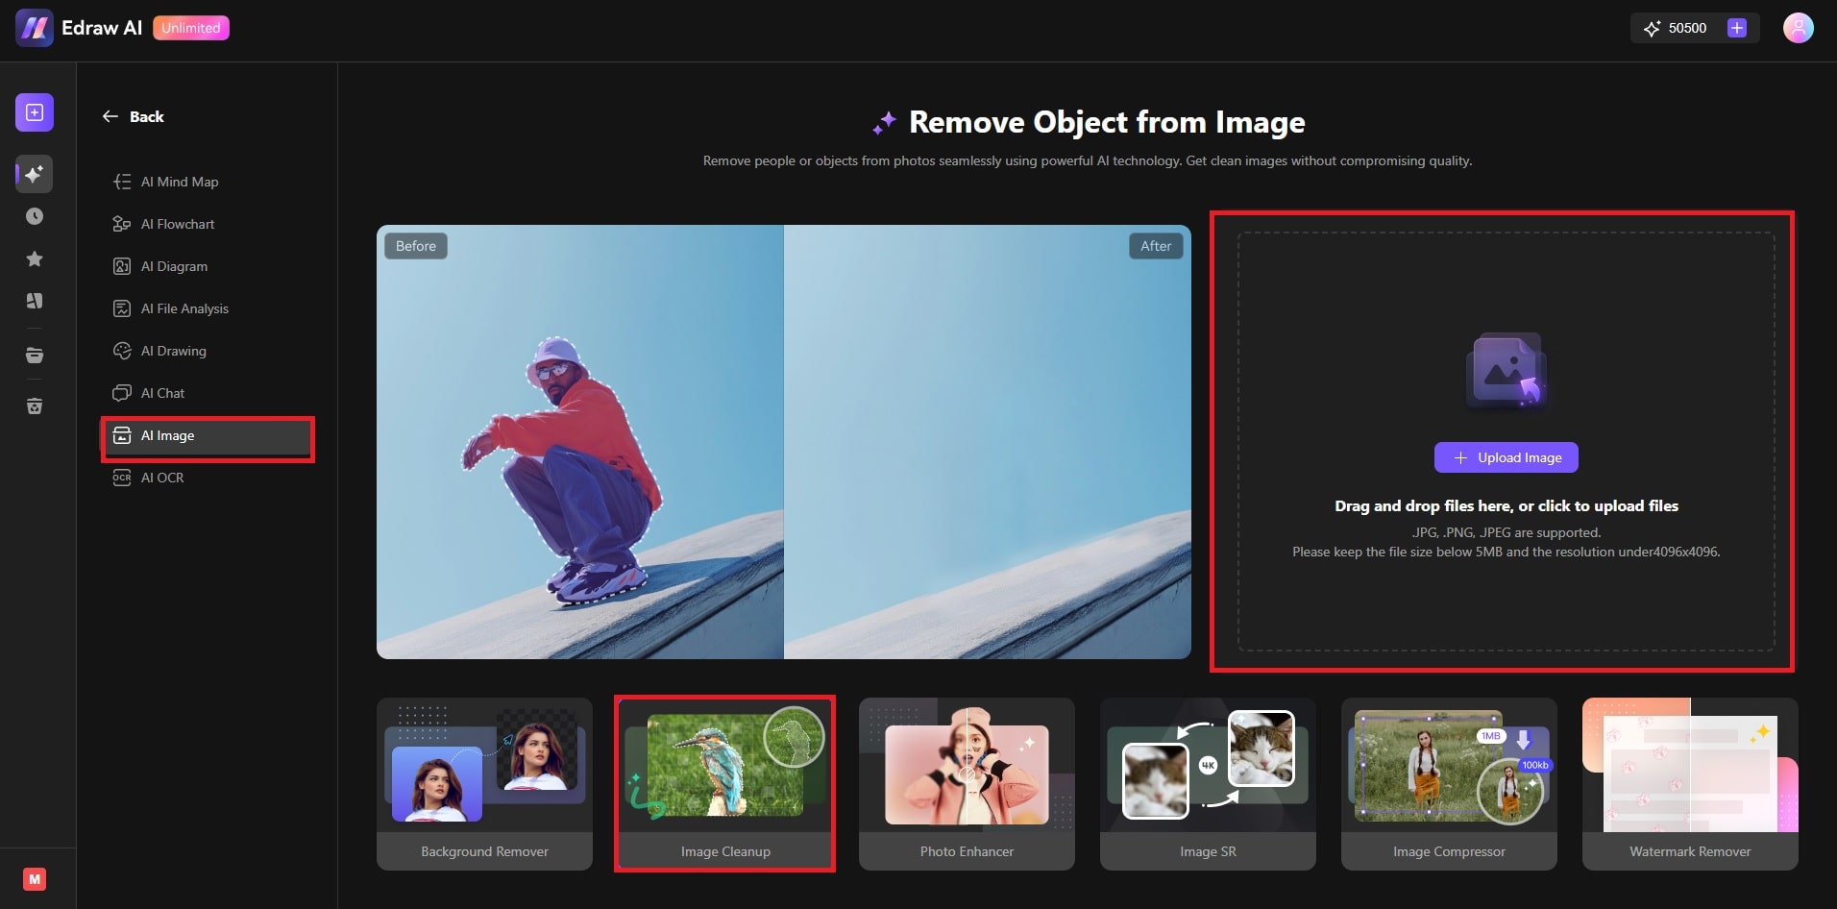Open AI Drawing menu item
This screenshot has height=909, width=1837.
(207, 351)
